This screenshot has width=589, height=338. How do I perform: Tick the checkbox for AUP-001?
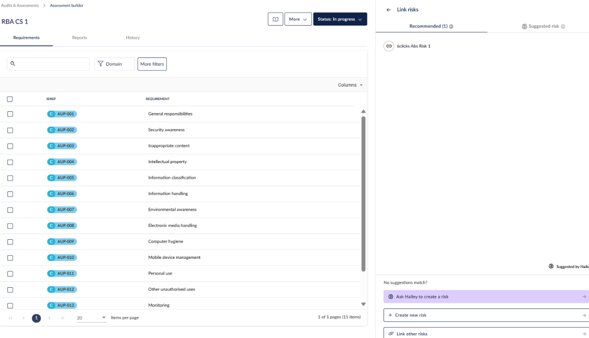point(10,114)
